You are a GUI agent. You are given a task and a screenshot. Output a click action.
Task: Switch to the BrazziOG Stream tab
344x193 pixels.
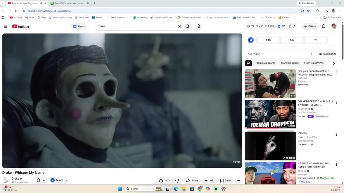[x=69, y=3]
